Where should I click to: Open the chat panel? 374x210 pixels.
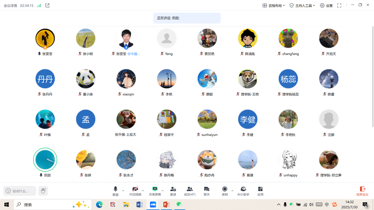206,191
